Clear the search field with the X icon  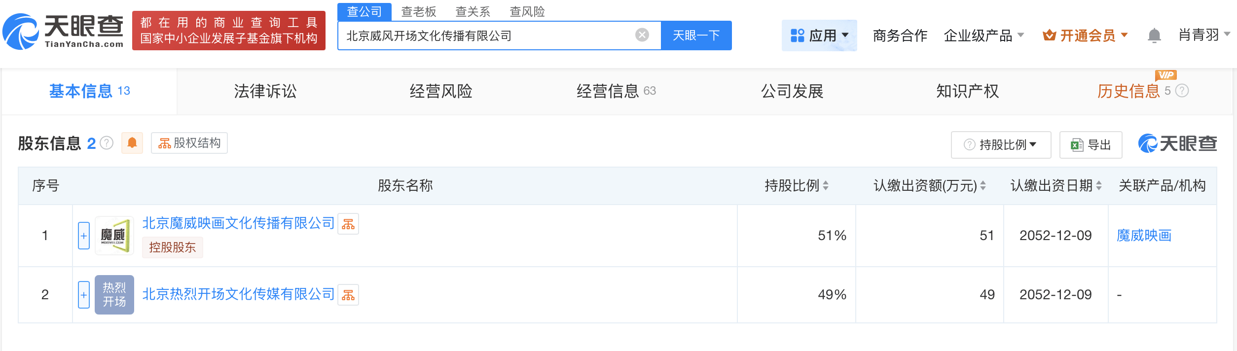click(642, 35)
